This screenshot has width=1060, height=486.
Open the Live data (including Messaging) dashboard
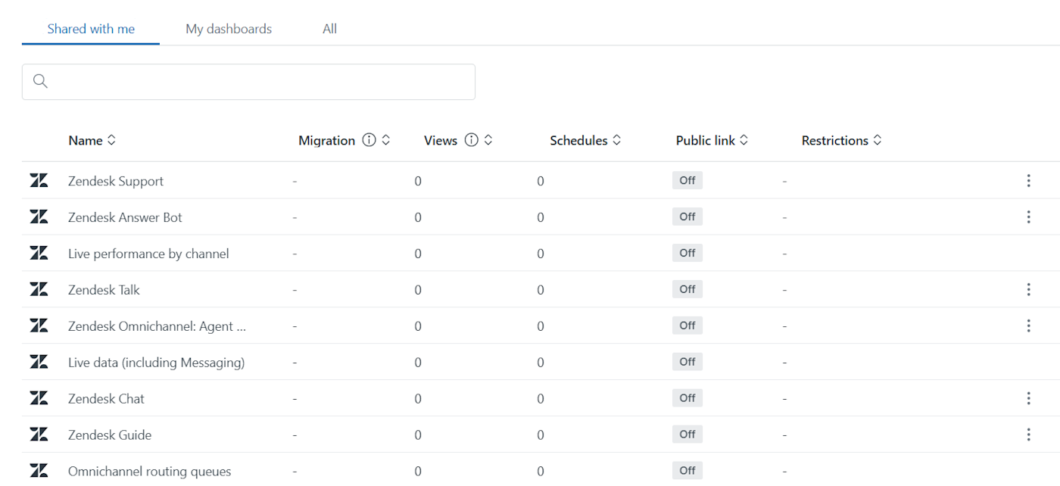click(157, 363)
